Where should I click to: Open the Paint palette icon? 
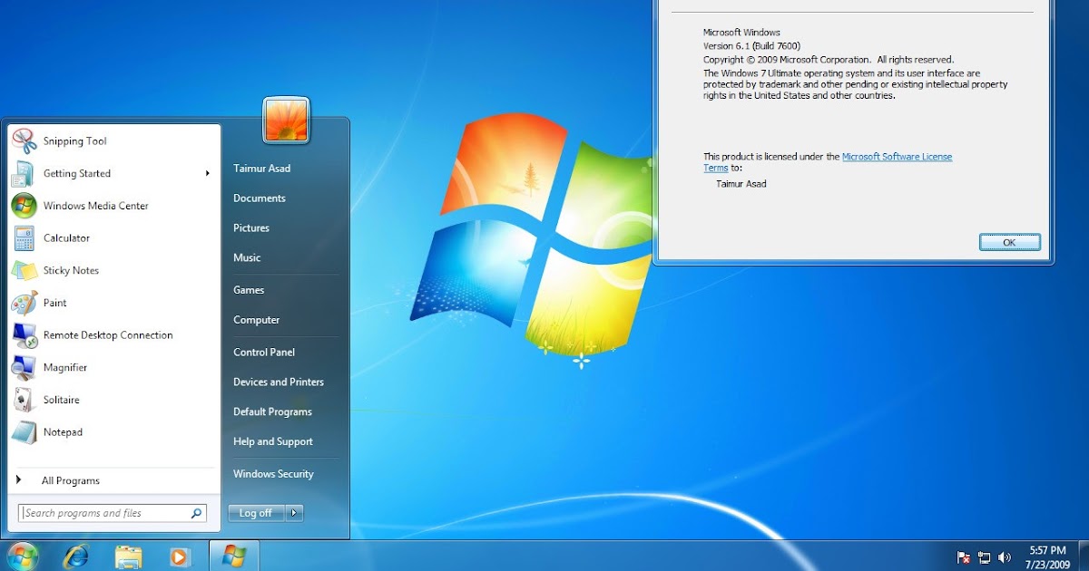pyautogui.click(x=24, y=303)
